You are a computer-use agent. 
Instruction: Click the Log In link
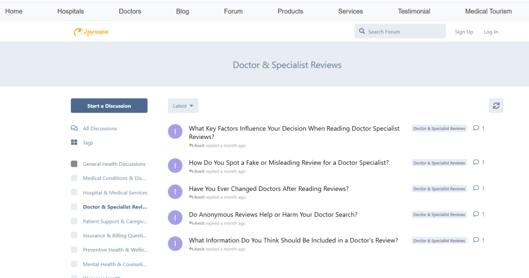point(491,31)
